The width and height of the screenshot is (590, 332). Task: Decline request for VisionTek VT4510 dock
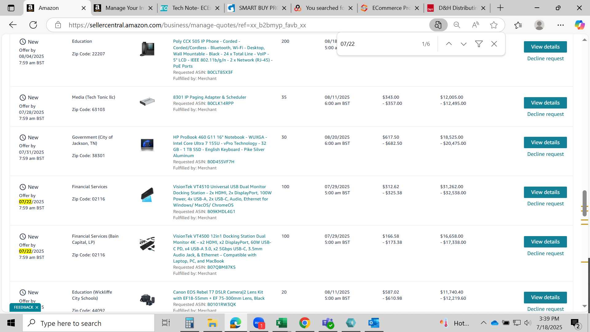pyautogui.click(x=545, y=204)
